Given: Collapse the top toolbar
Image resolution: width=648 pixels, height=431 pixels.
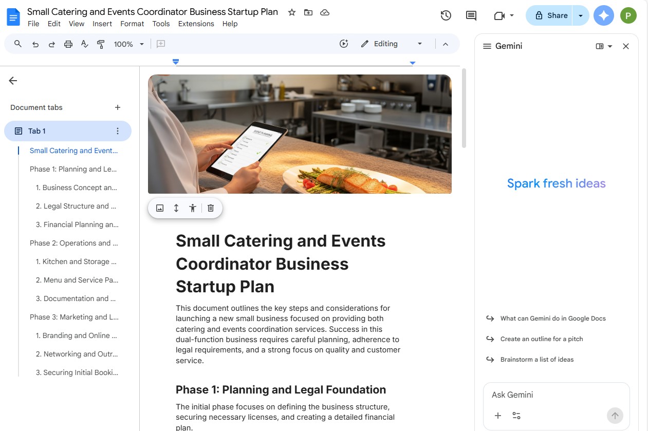Looking at the screenshot, I should pos(446,44).
